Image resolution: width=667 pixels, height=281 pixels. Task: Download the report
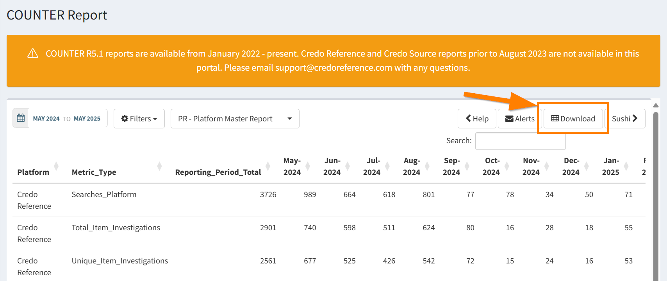[573, 119]
